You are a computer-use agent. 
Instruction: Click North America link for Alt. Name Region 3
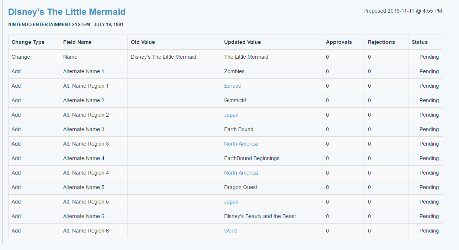pos(241,144)
